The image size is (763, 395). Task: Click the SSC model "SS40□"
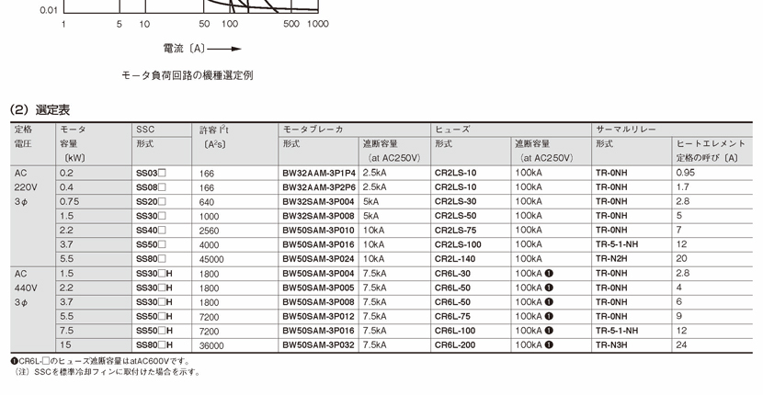[x=151, y=230]
